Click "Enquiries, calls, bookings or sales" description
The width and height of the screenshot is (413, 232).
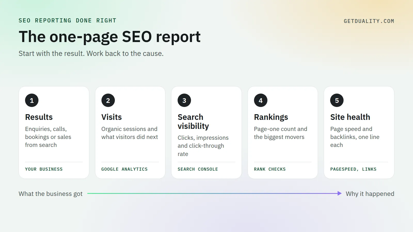[48, 137]
